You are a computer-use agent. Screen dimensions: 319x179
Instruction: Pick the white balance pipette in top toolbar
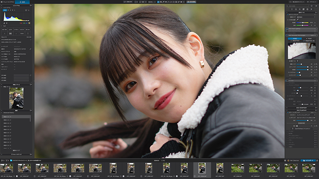click(163, 2)
